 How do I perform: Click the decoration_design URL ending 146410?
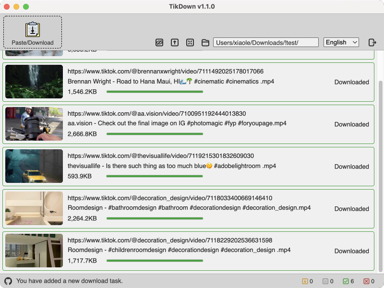tap(170, 198)
